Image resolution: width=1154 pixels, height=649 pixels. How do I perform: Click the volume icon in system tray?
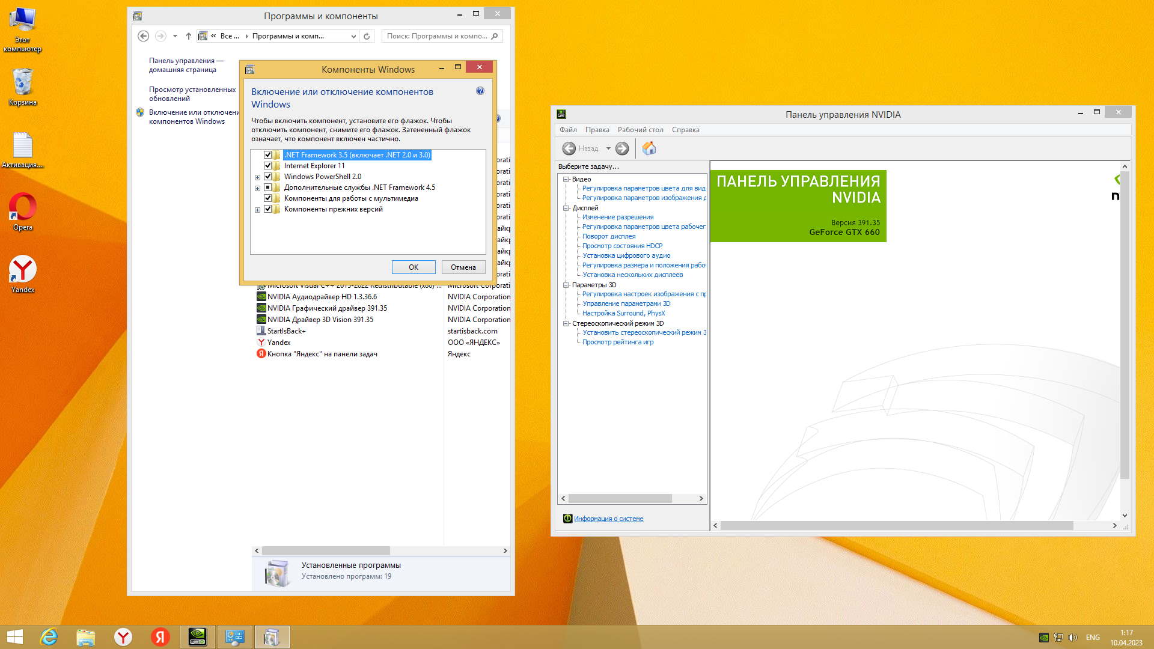click(x=1073, y=638)
